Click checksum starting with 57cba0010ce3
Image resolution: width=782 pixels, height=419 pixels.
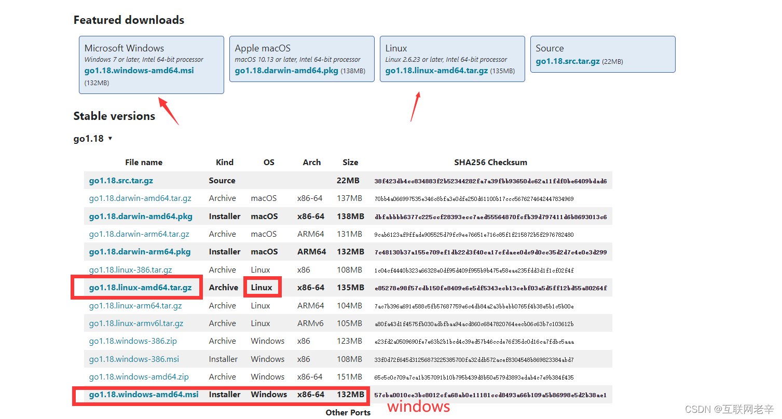point(491,395)
